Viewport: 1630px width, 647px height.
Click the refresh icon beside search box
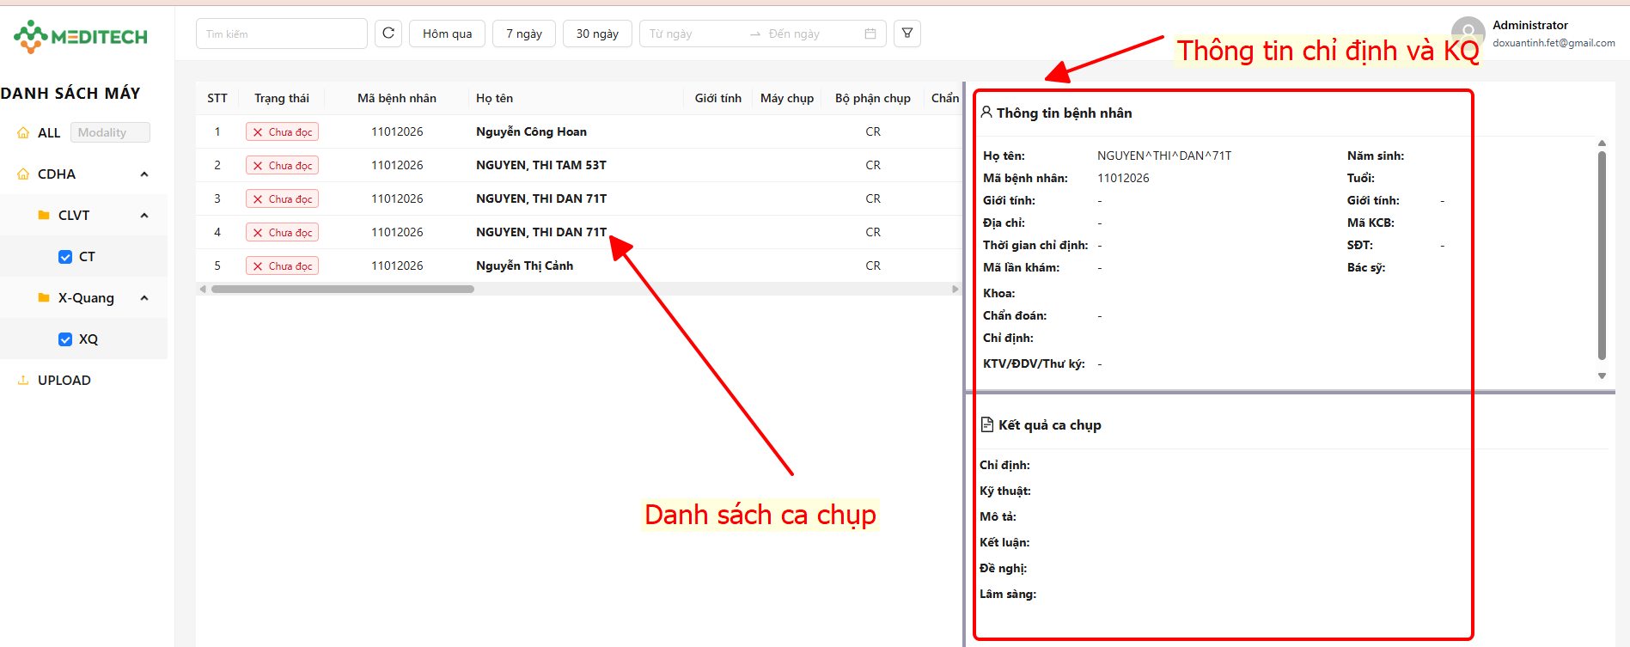388,34
